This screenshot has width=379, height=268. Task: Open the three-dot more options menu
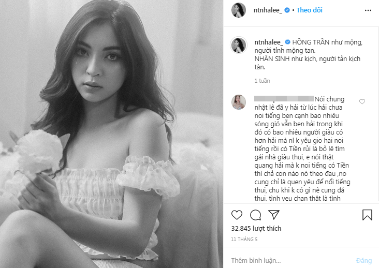pos(368,10)
